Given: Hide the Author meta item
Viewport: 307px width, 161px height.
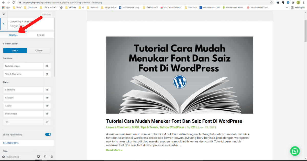Looking at the screenshot, I should click(47, 106).
